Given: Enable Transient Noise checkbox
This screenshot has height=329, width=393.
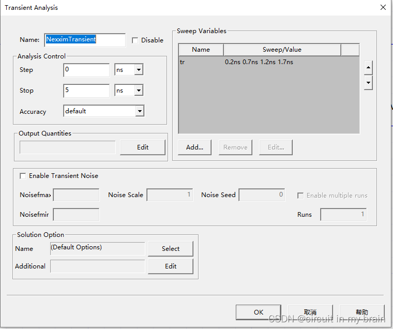Looking at the screenshot, I should [x=23, y=176].
